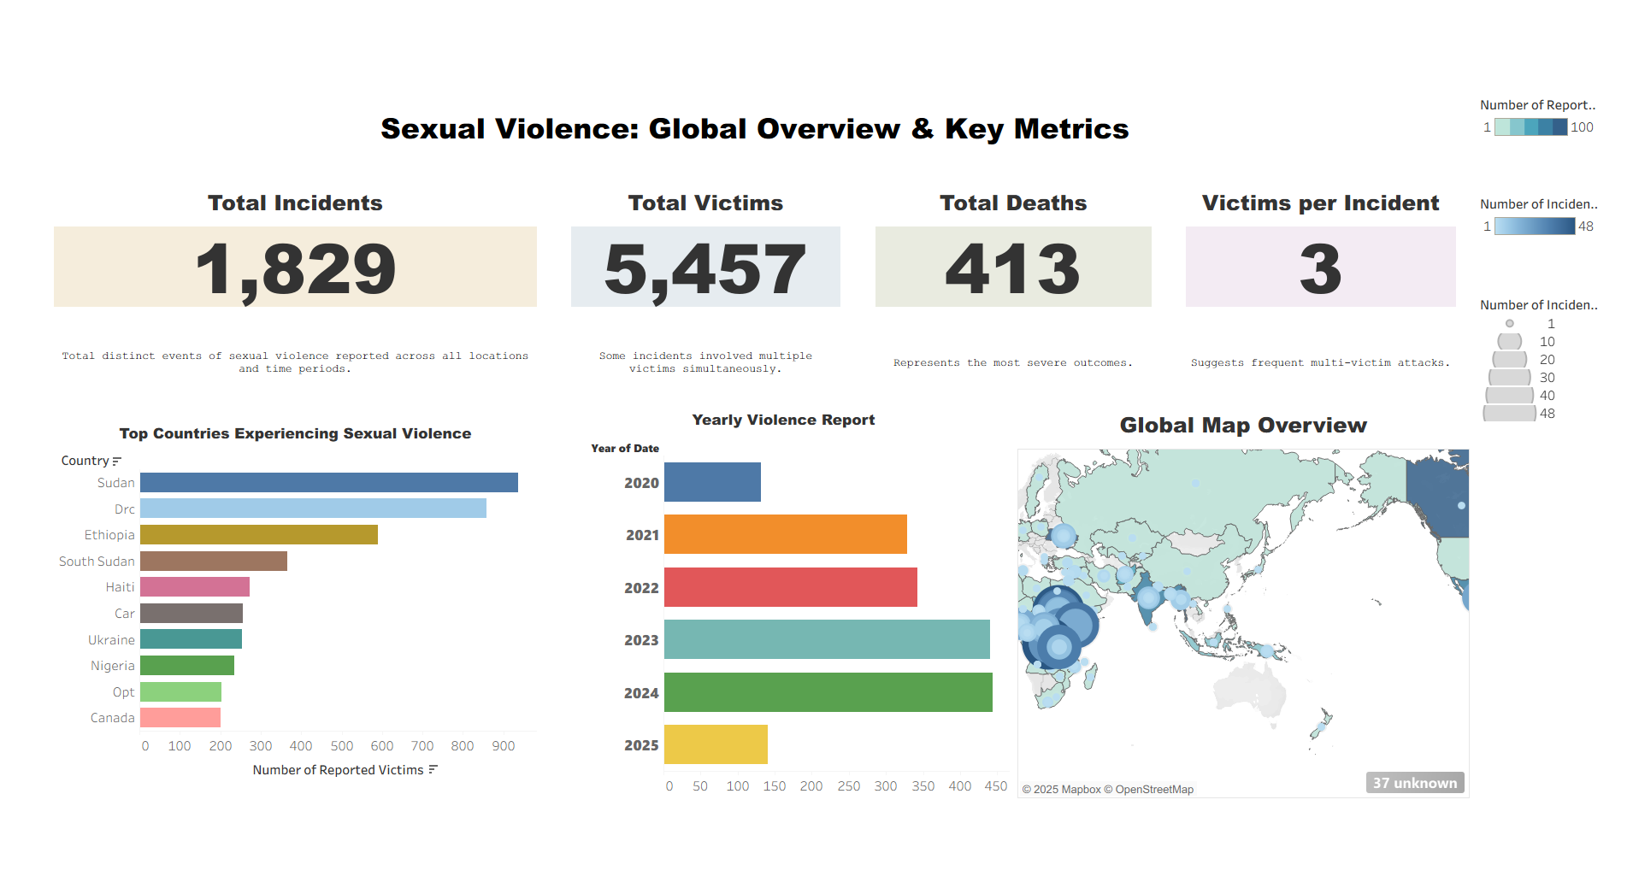Click the '2023' year label

click(641, 640)
